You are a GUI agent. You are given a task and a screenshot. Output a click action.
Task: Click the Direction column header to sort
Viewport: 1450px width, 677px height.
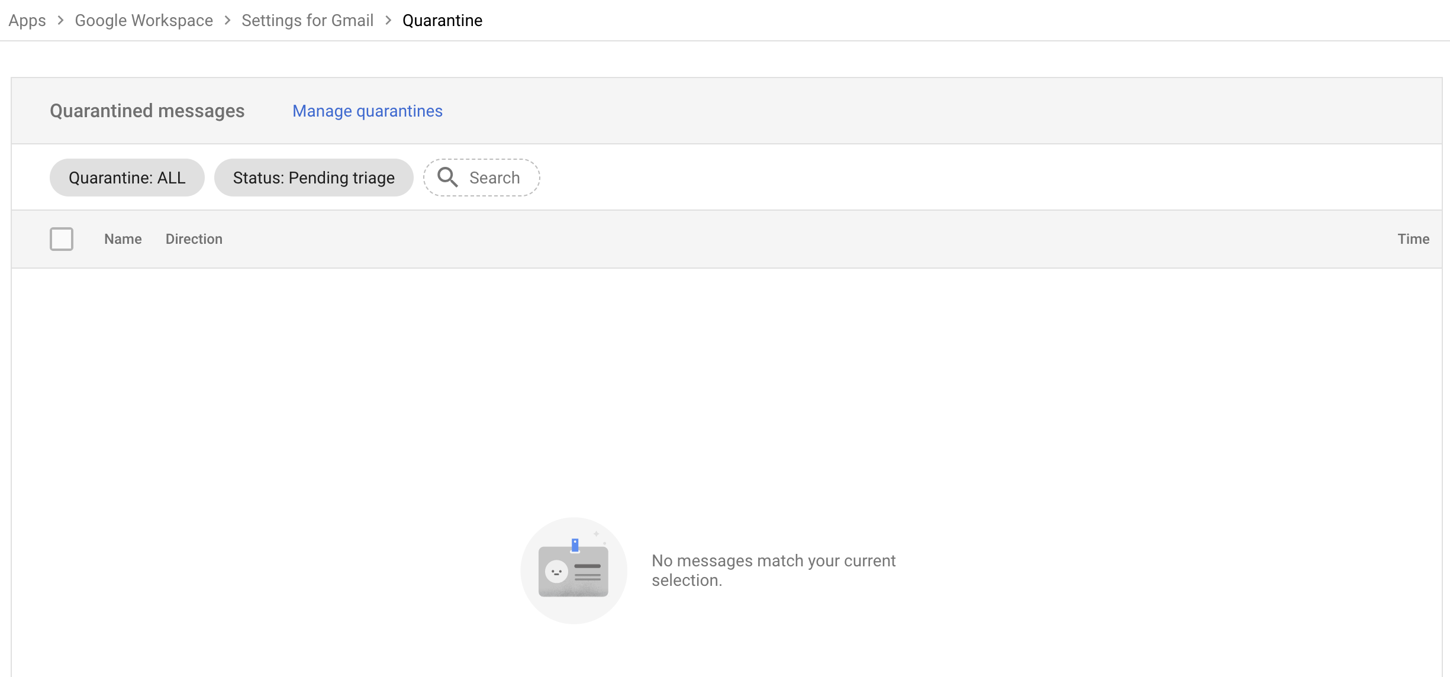point(194,238)
